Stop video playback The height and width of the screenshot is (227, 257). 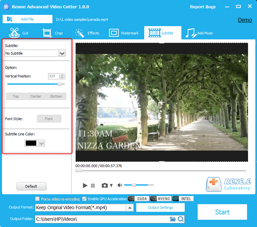93,186
